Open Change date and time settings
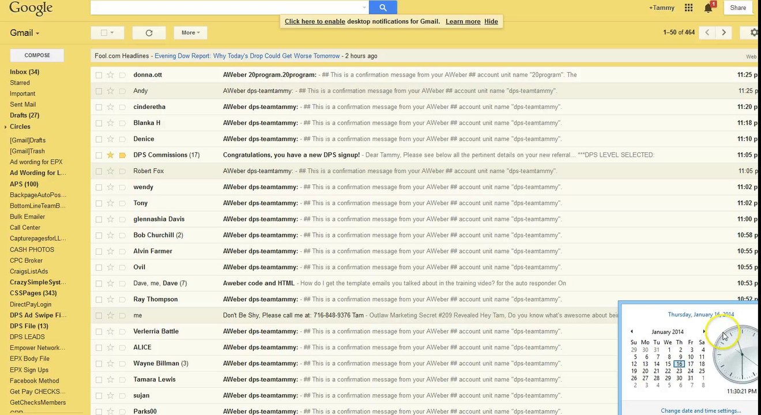 [700, 411]
